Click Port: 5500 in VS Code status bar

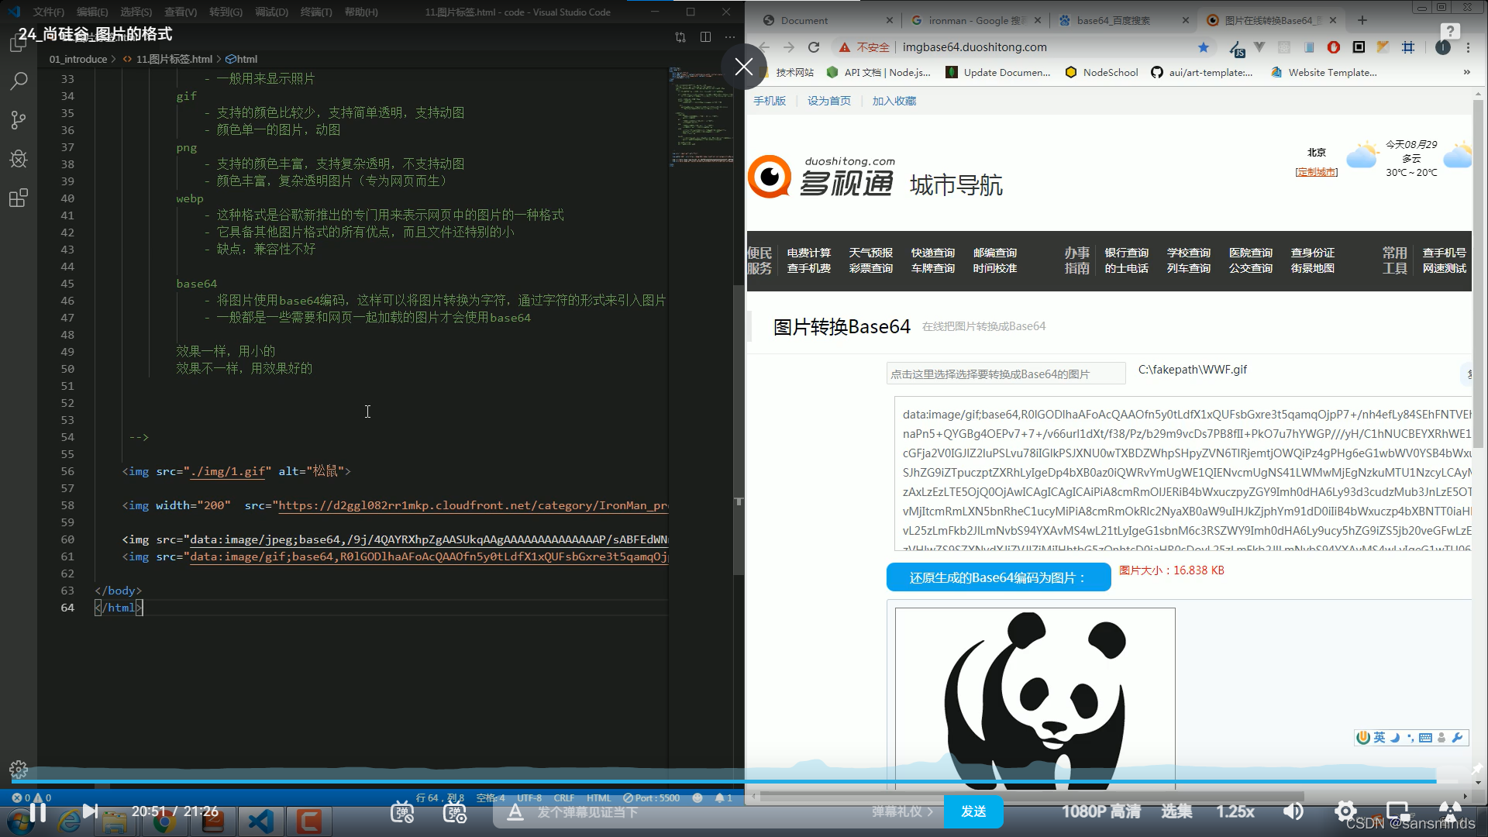[x=652, y=797]
